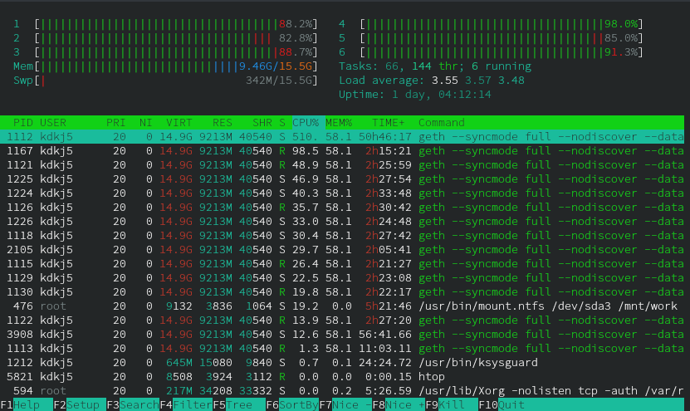Click the 98.5 CPU% value
This screenshot has width=690, height=411.
point(306,151)
